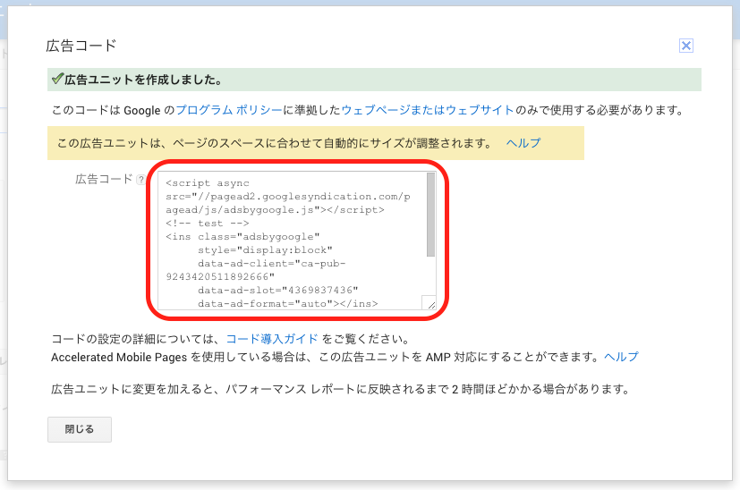
Task: Click the <script async line
Action: [x=208, y=183]
